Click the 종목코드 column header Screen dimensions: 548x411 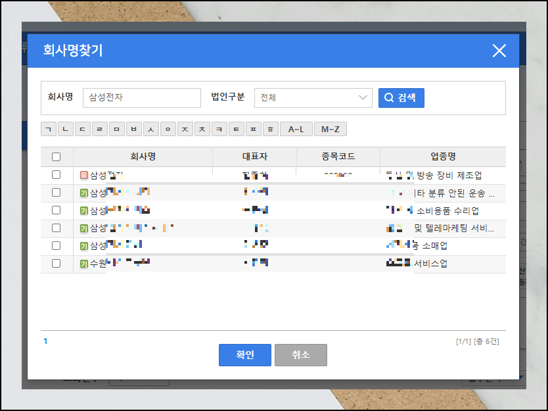pos(338,157)
